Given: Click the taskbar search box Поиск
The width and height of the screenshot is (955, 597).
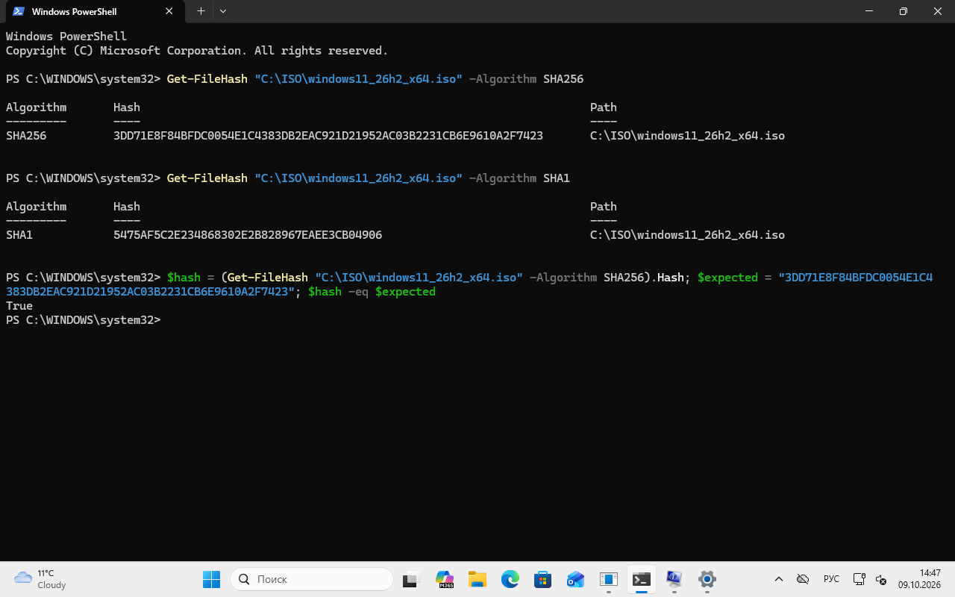Looking at the screenshot, I should click(x=312, y=579).
